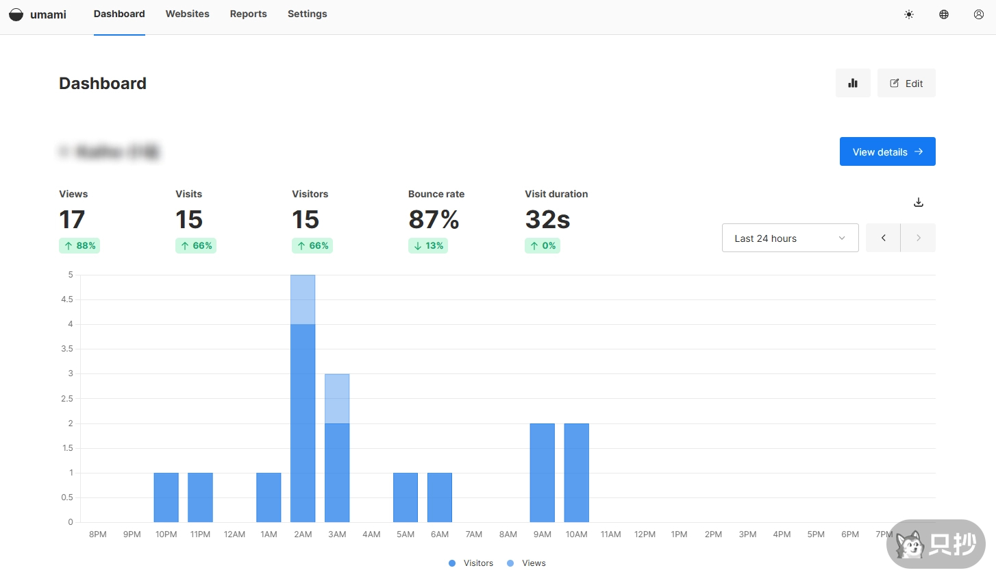Open the Last 24 hours date dropdown
The width and height of the screenshot is (996, 579).
tap(790, 238)
